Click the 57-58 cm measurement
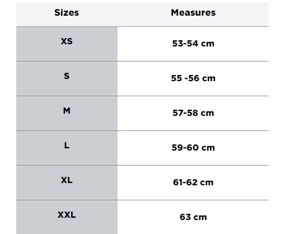Image resolution: width=286 pixels, height=234 pixels. [193, 113]
